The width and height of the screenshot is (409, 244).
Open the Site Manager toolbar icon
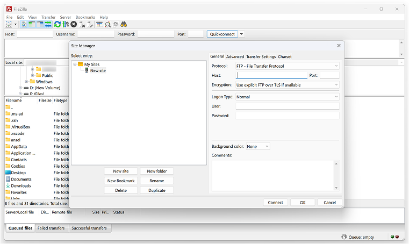tap(9, 25)
